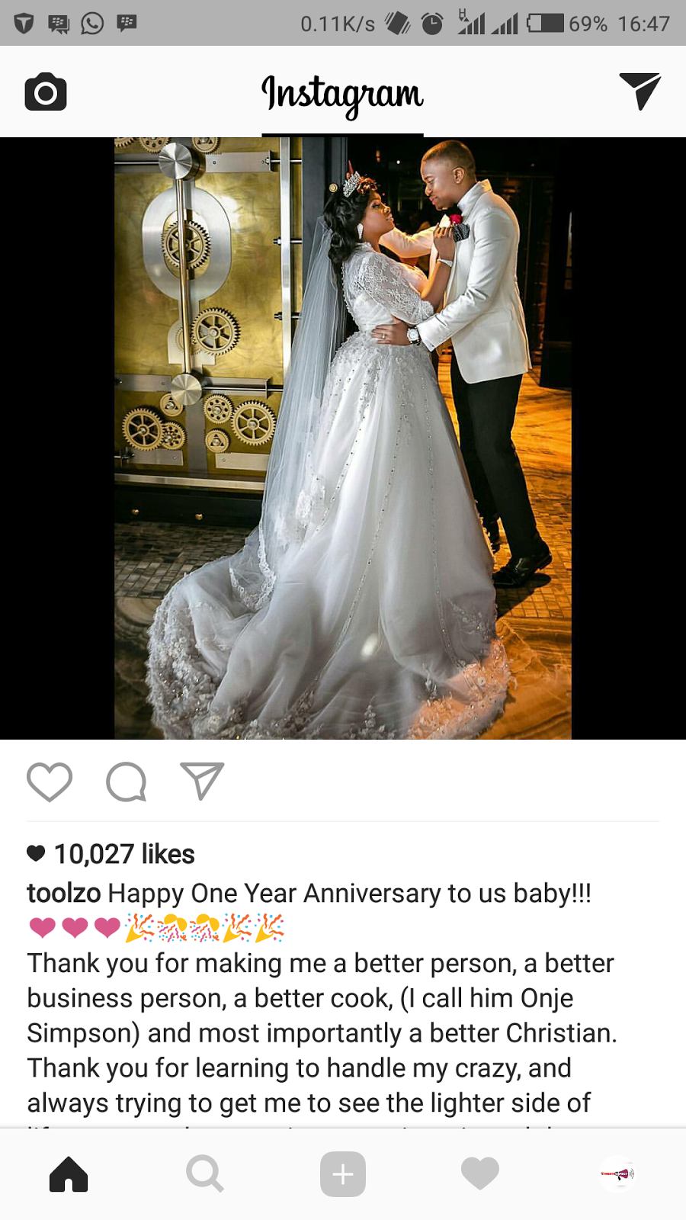The width and height of the screenshot is (686, 1220).
Task: Tap the battery 69% status indicator
Action: [567, 24]
